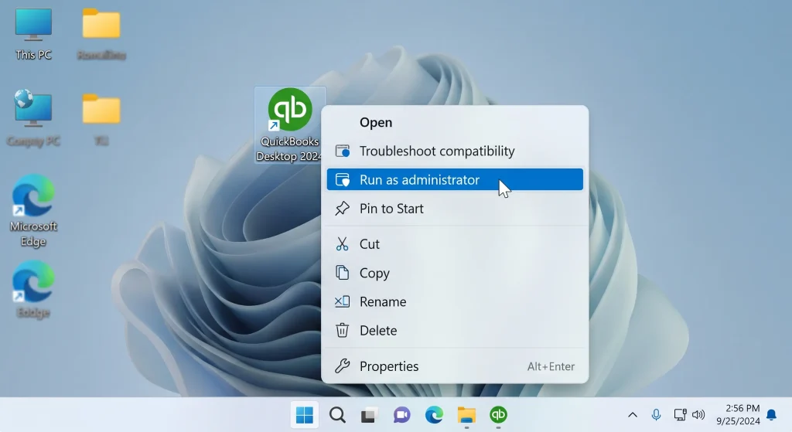Show hidden system tray icons
The height and width of the screenshot is (432, 792).
point(633,415)
